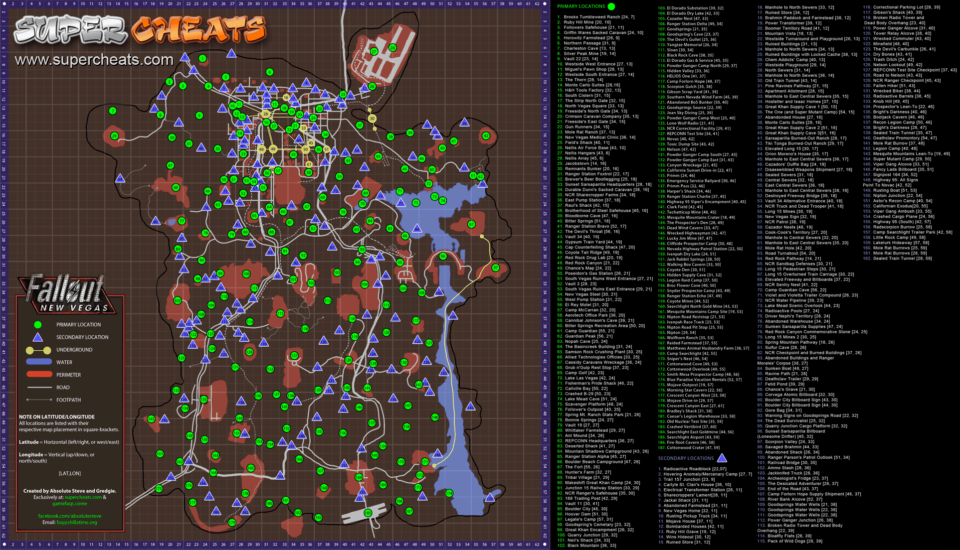Click green primary marker 97 Legate's Camp
The image size is (960, 550).
coord(495,268)
